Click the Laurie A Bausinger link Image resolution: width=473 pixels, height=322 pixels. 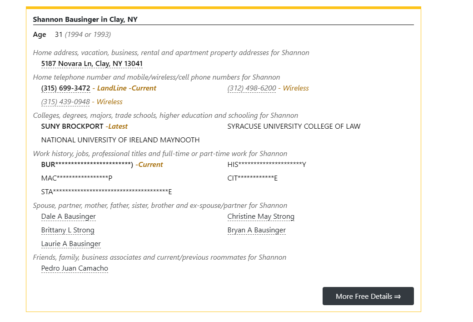click(x=71, y=244)
